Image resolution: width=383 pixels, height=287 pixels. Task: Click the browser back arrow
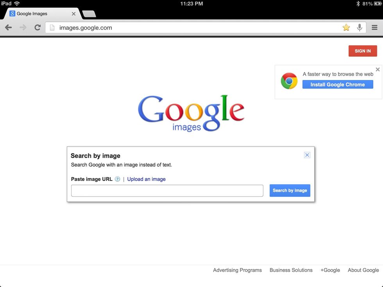pyautogui.click(x=8, y=27)
